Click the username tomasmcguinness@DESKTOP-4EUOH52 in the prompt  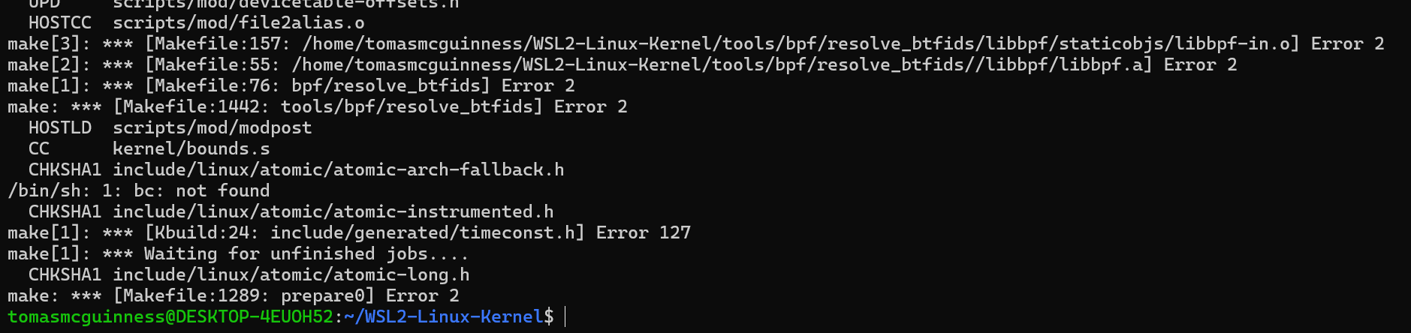tap(170, 316)
